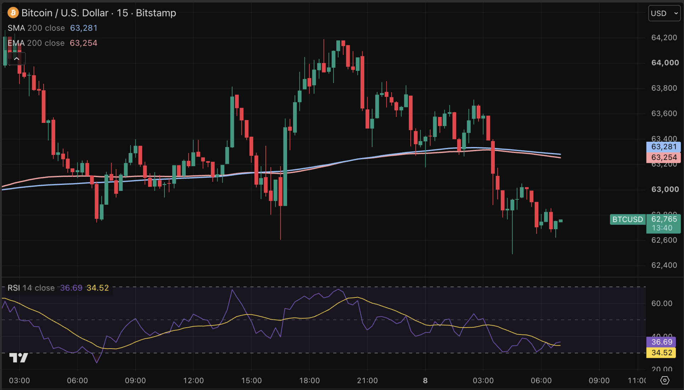Click the 60.00 RSI scale label
This screenshot has width=684, height=390.
pos(662,304)
